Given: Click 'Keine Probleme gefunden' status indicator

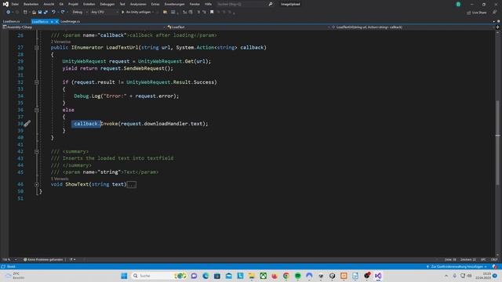Looking at the screenshot, I should (x=43, y=259).
